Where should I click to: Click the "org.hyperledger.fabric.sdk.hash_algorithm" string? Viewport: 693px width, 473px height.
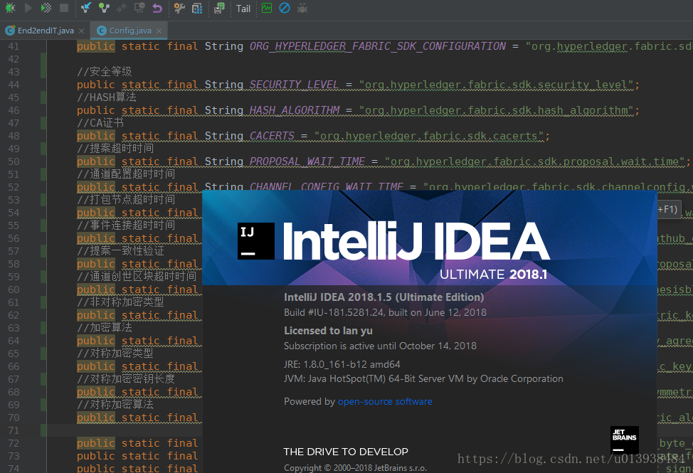coord(496,110)
